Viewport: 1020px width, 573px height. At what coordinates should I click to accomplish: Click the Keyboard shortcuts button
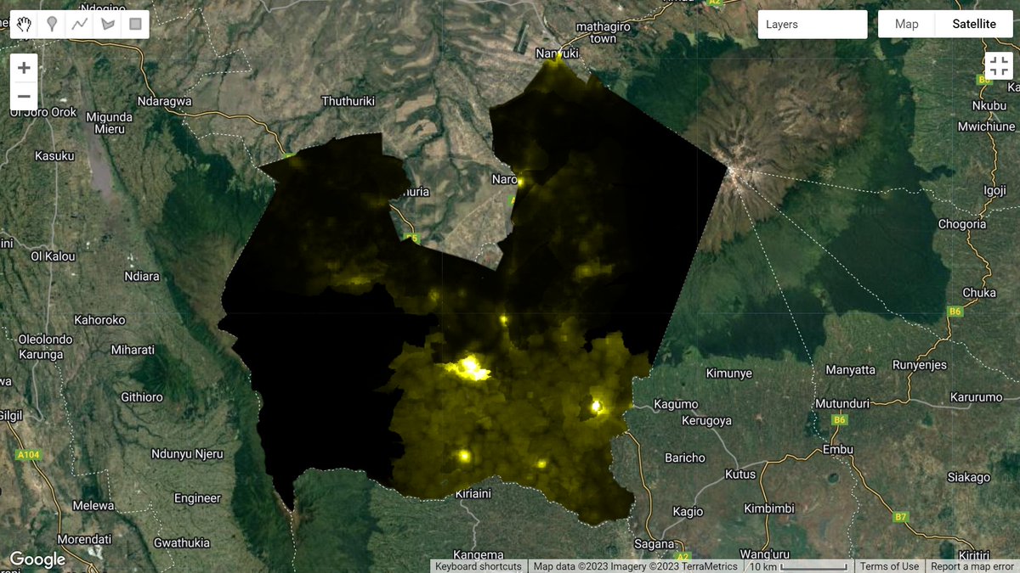478,566
